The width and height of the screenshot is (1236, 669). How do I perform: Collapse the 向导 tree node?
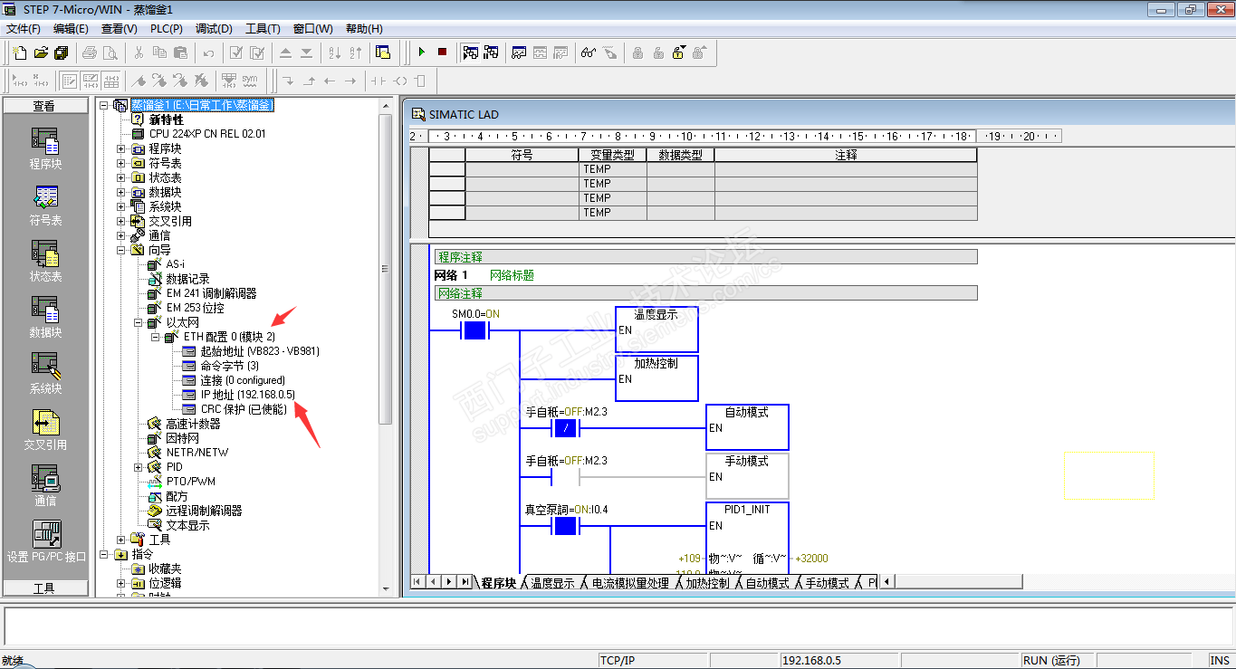121,250
